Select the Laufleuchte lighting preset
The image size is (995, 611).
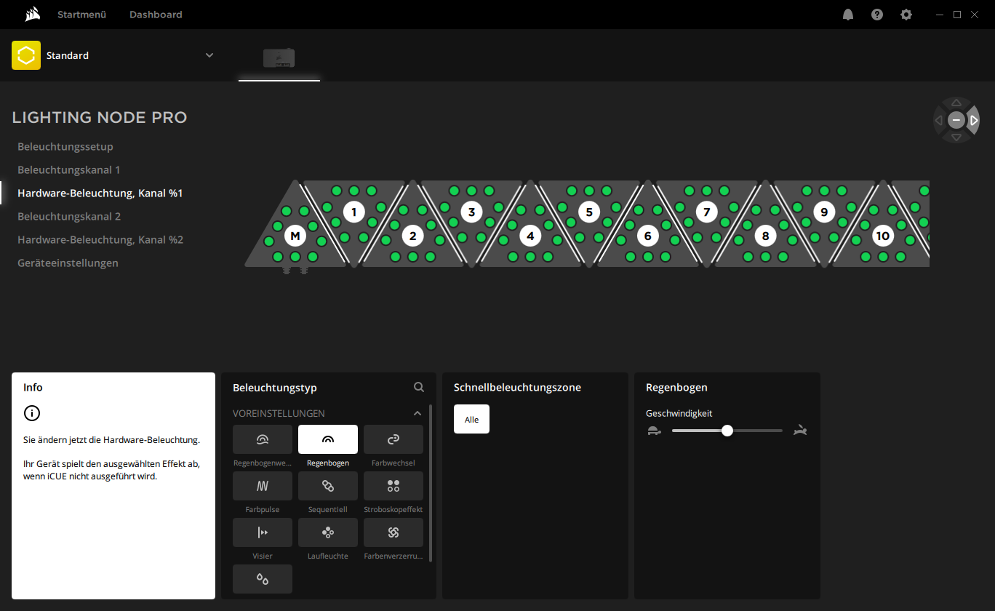click(x=328, y=532)
